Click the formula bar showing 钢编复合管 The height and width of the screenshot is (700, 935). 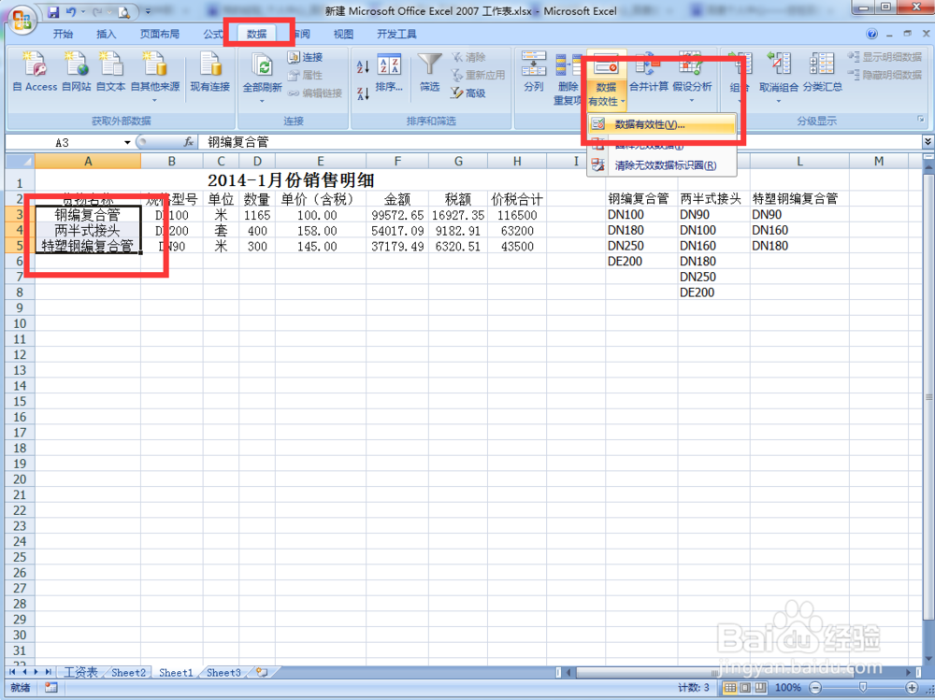coord(560,142)
